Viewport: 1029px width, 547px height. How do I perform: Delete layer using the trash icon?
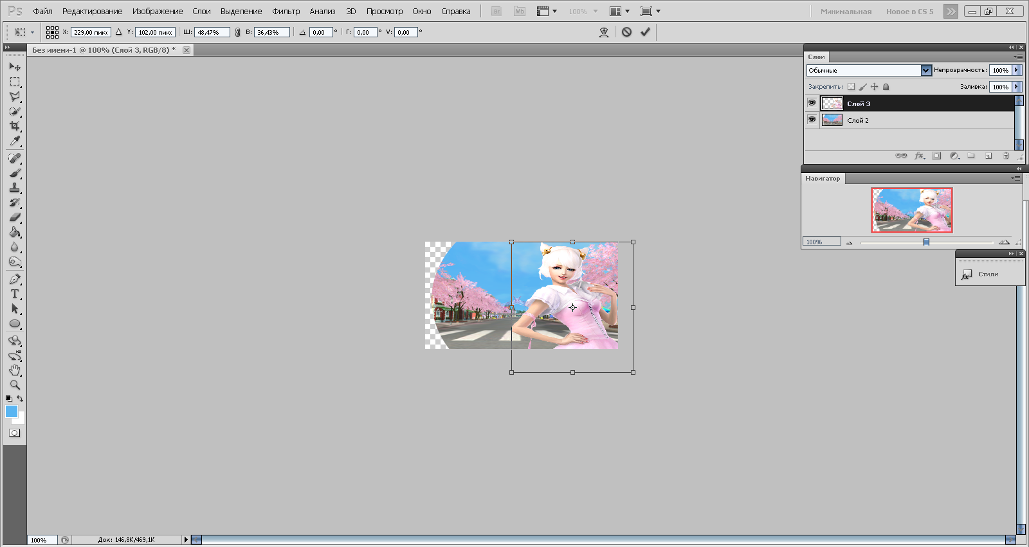pos(1006,156)
